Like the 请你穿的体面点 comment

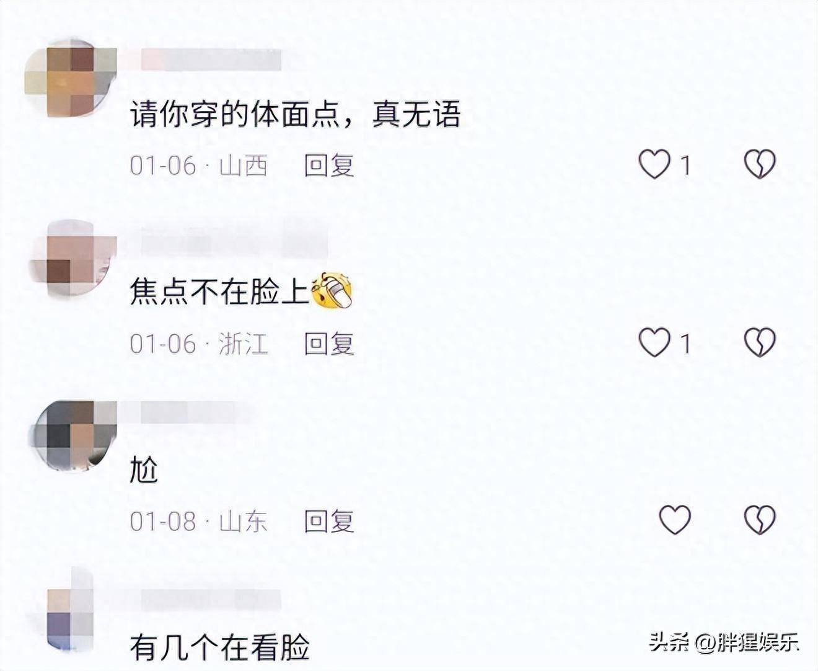(x=654, y=164)
